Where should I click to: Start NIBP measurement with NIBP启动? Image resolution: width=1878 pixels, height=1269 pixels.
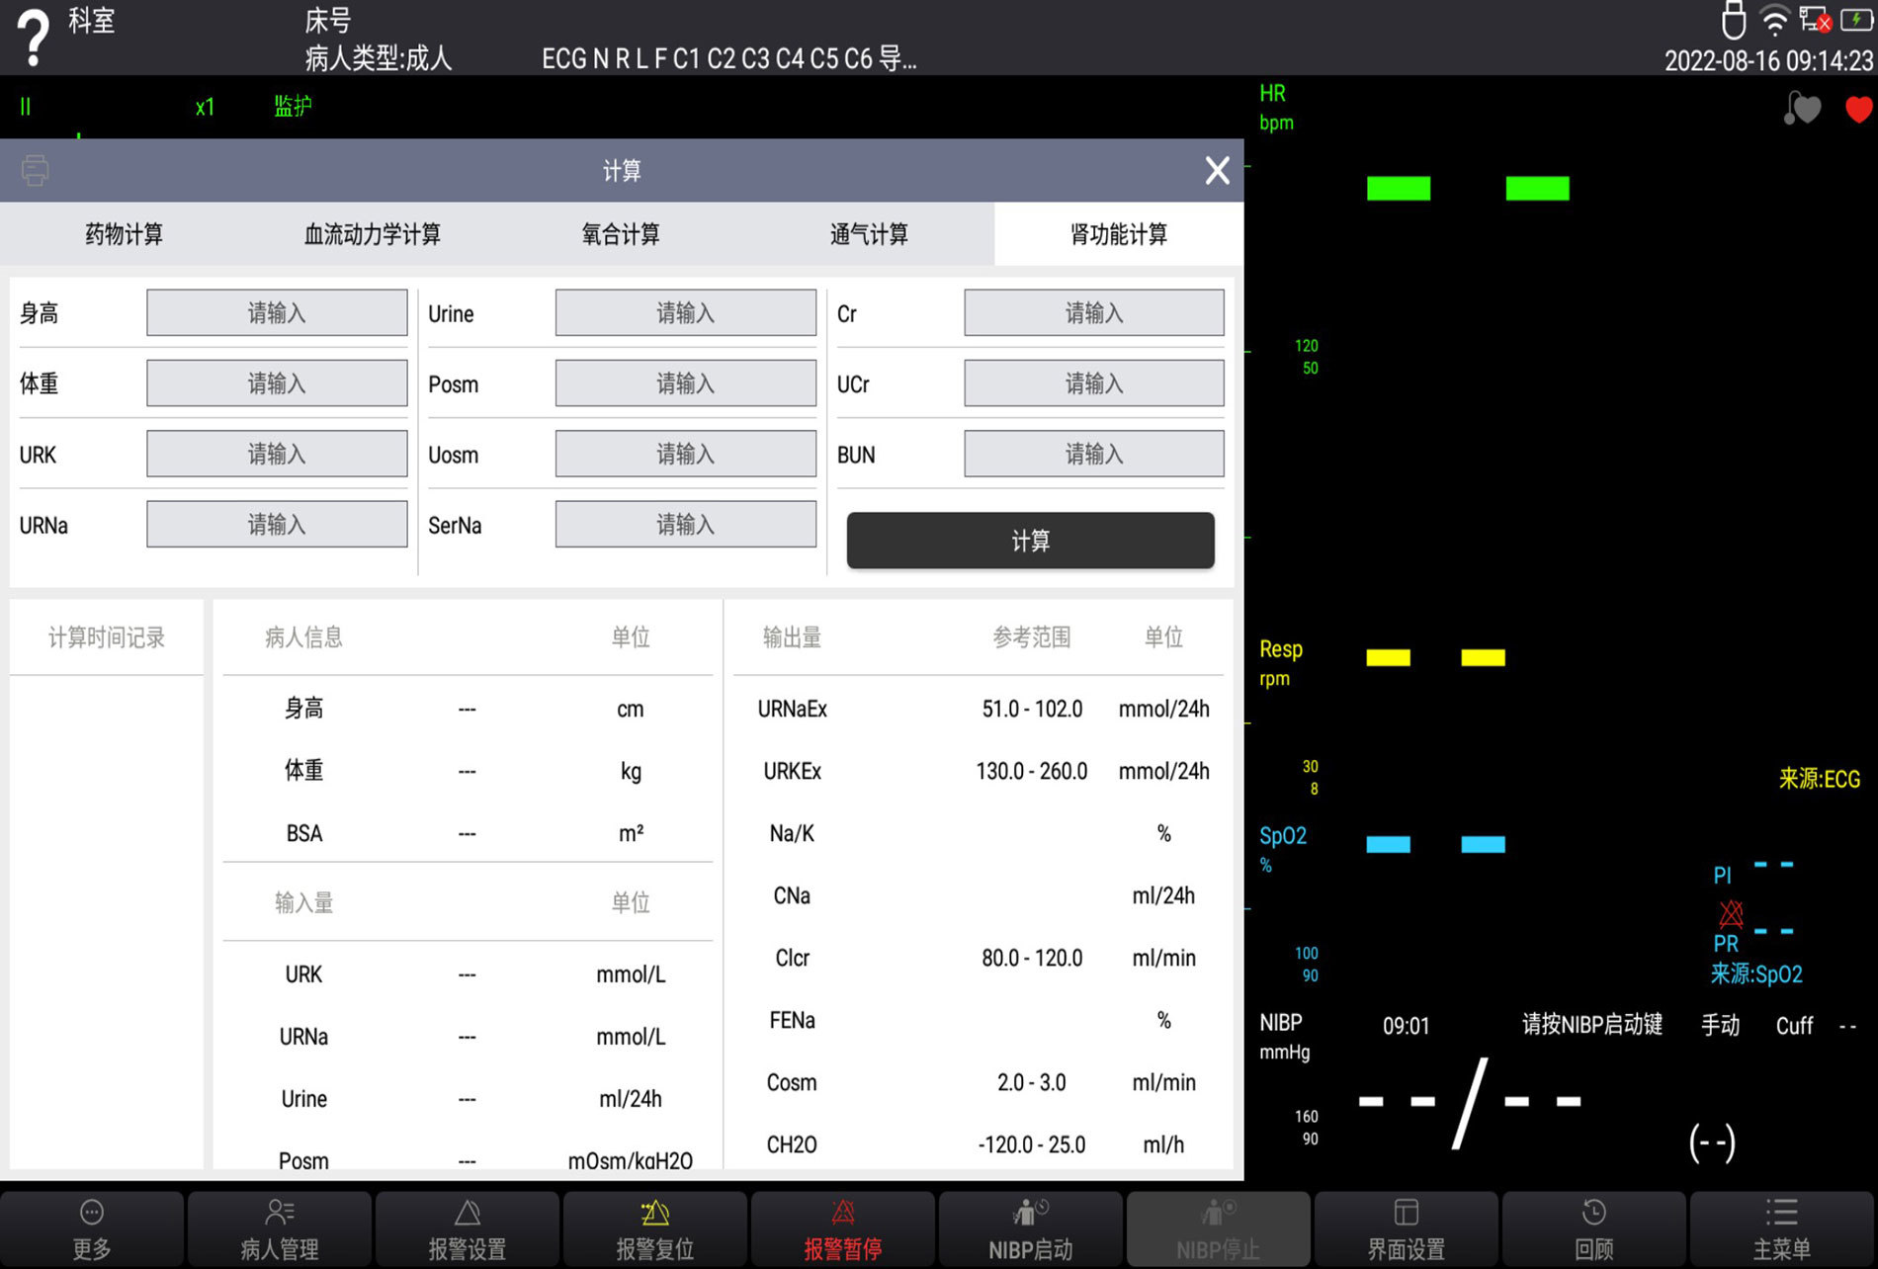pos(1030,1228)
